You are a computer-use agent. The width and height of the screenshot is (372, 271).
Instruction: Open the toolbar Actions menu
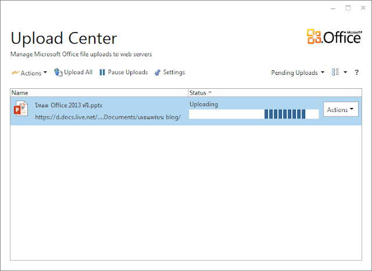[x=30, y=73]
